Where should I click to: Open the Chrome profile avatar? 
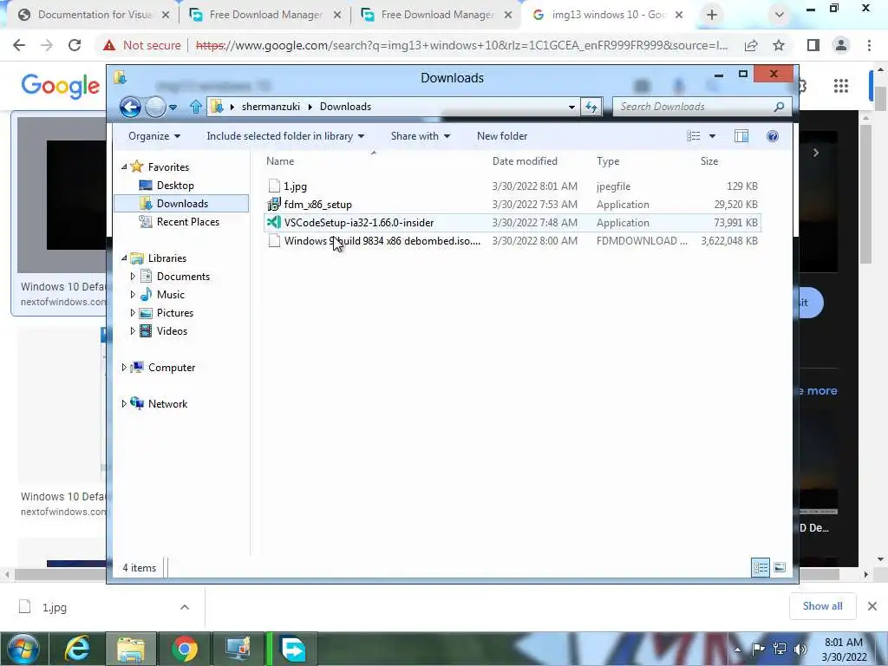pyautogui.click(x=841, y=45)
